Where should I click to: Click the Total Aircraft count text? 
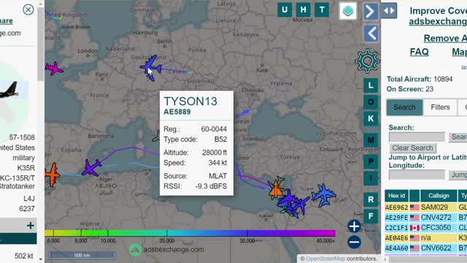[x=420, y=79]
